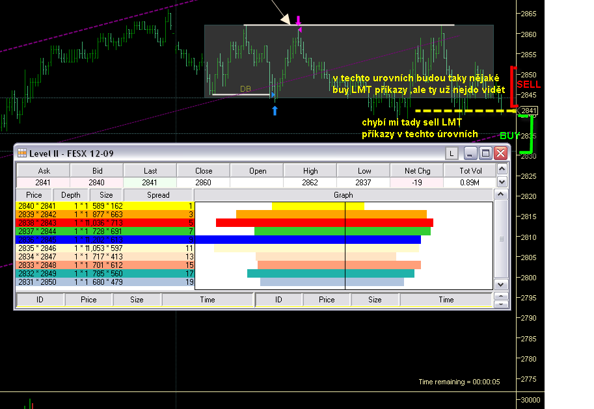
Task: Click the Net Chg value -19
Action: 417,183
